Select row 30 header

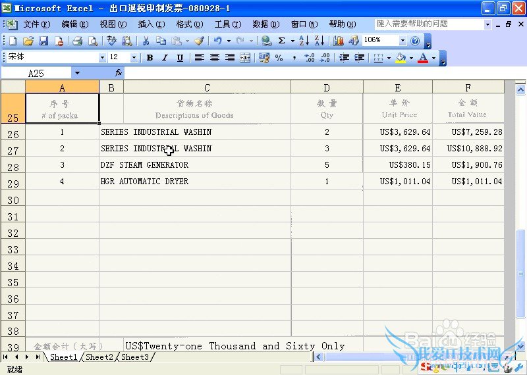tap(13, 200)
